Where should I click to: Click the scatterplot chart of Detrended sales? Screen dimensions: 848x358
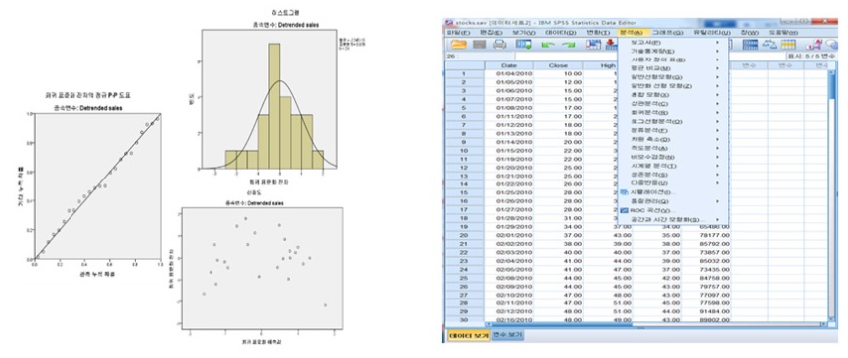click(261, 269)
